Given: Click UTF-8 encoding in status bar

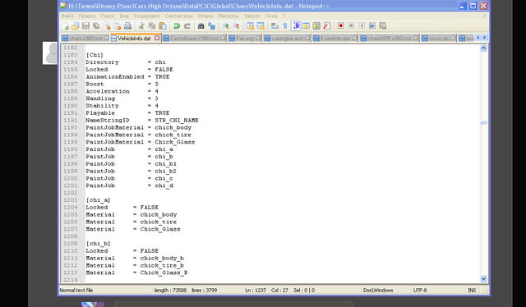Looking at the screenshot, I should pyautogui.click(x=420, y=291).
